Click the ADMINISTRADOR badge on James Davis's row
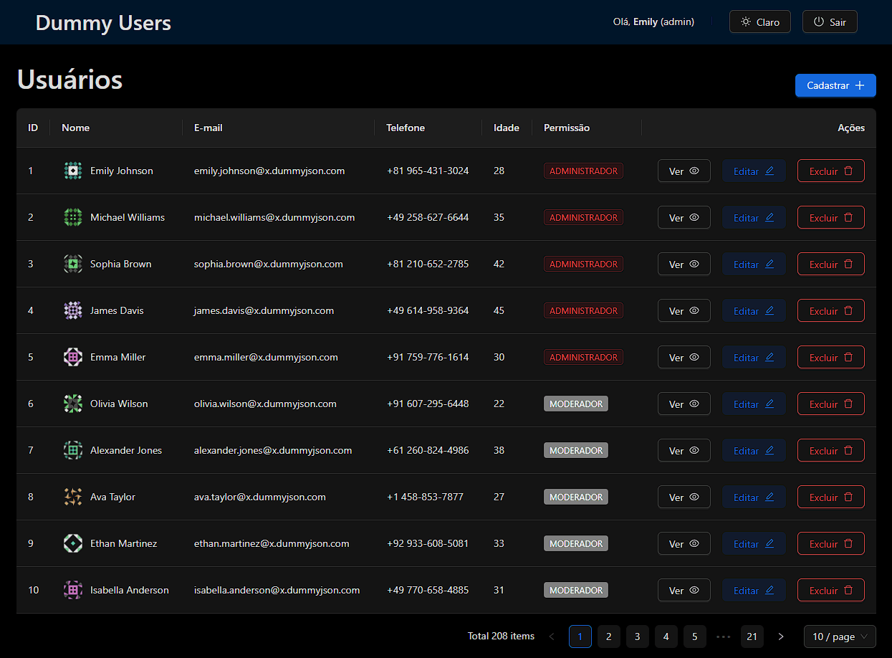Image resolution: width=892 pixels, height=658 pixels. 583,310
